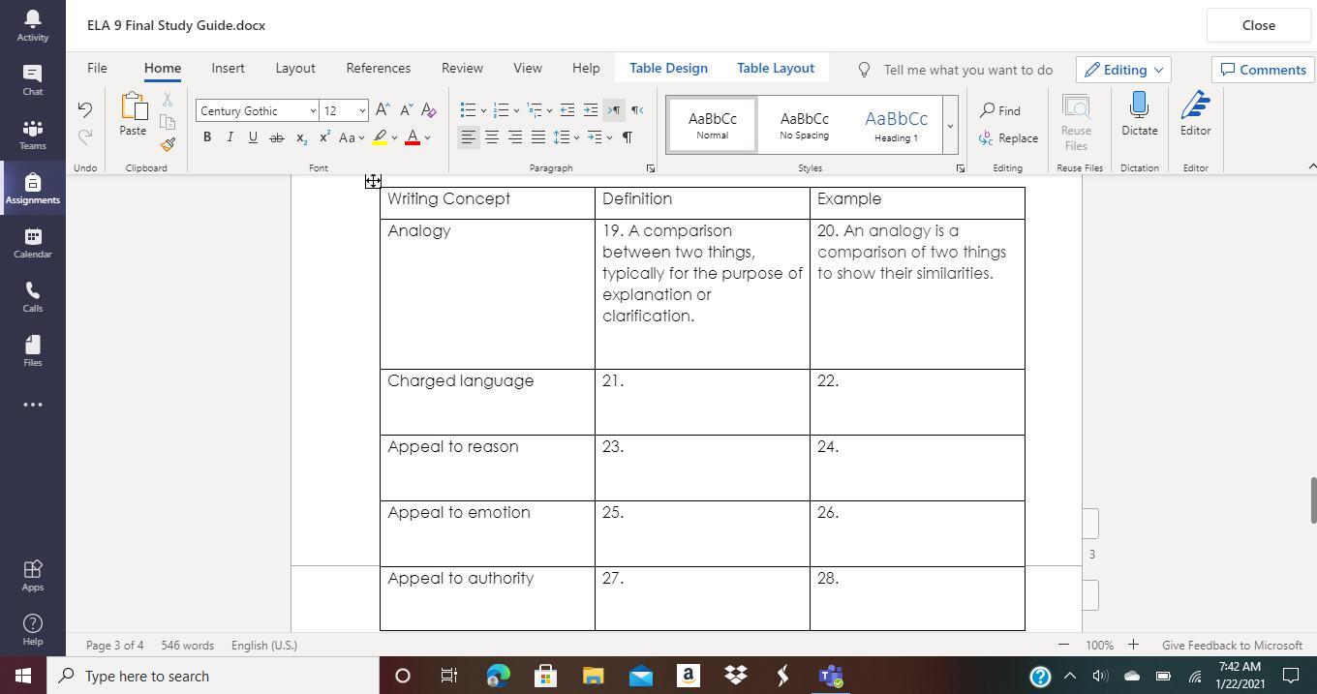Show paragraph marks with the pilcrow icon
Viewport: 1317px width, 694px height.
pyautogui.click(x=628, y=137)
